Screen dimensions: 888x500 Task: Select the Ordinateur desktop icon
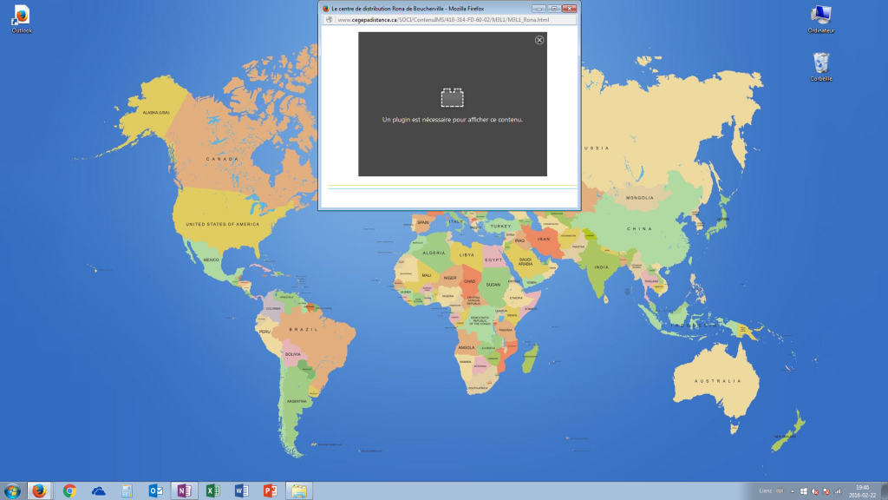[820, 19]
